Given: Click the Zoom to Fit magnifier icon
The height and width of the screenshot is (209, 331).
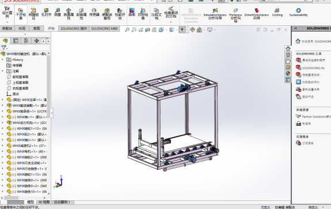Looking at the screenshot, I should point(127,30).
